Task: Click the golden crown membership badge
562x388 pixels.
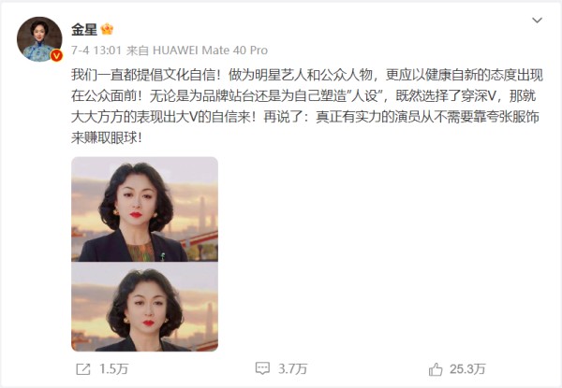Action: 107,29
